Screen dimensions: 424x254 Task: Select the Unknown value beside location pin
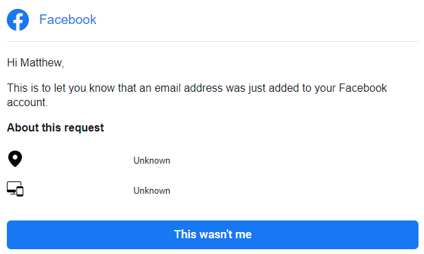tap(152, 161)
